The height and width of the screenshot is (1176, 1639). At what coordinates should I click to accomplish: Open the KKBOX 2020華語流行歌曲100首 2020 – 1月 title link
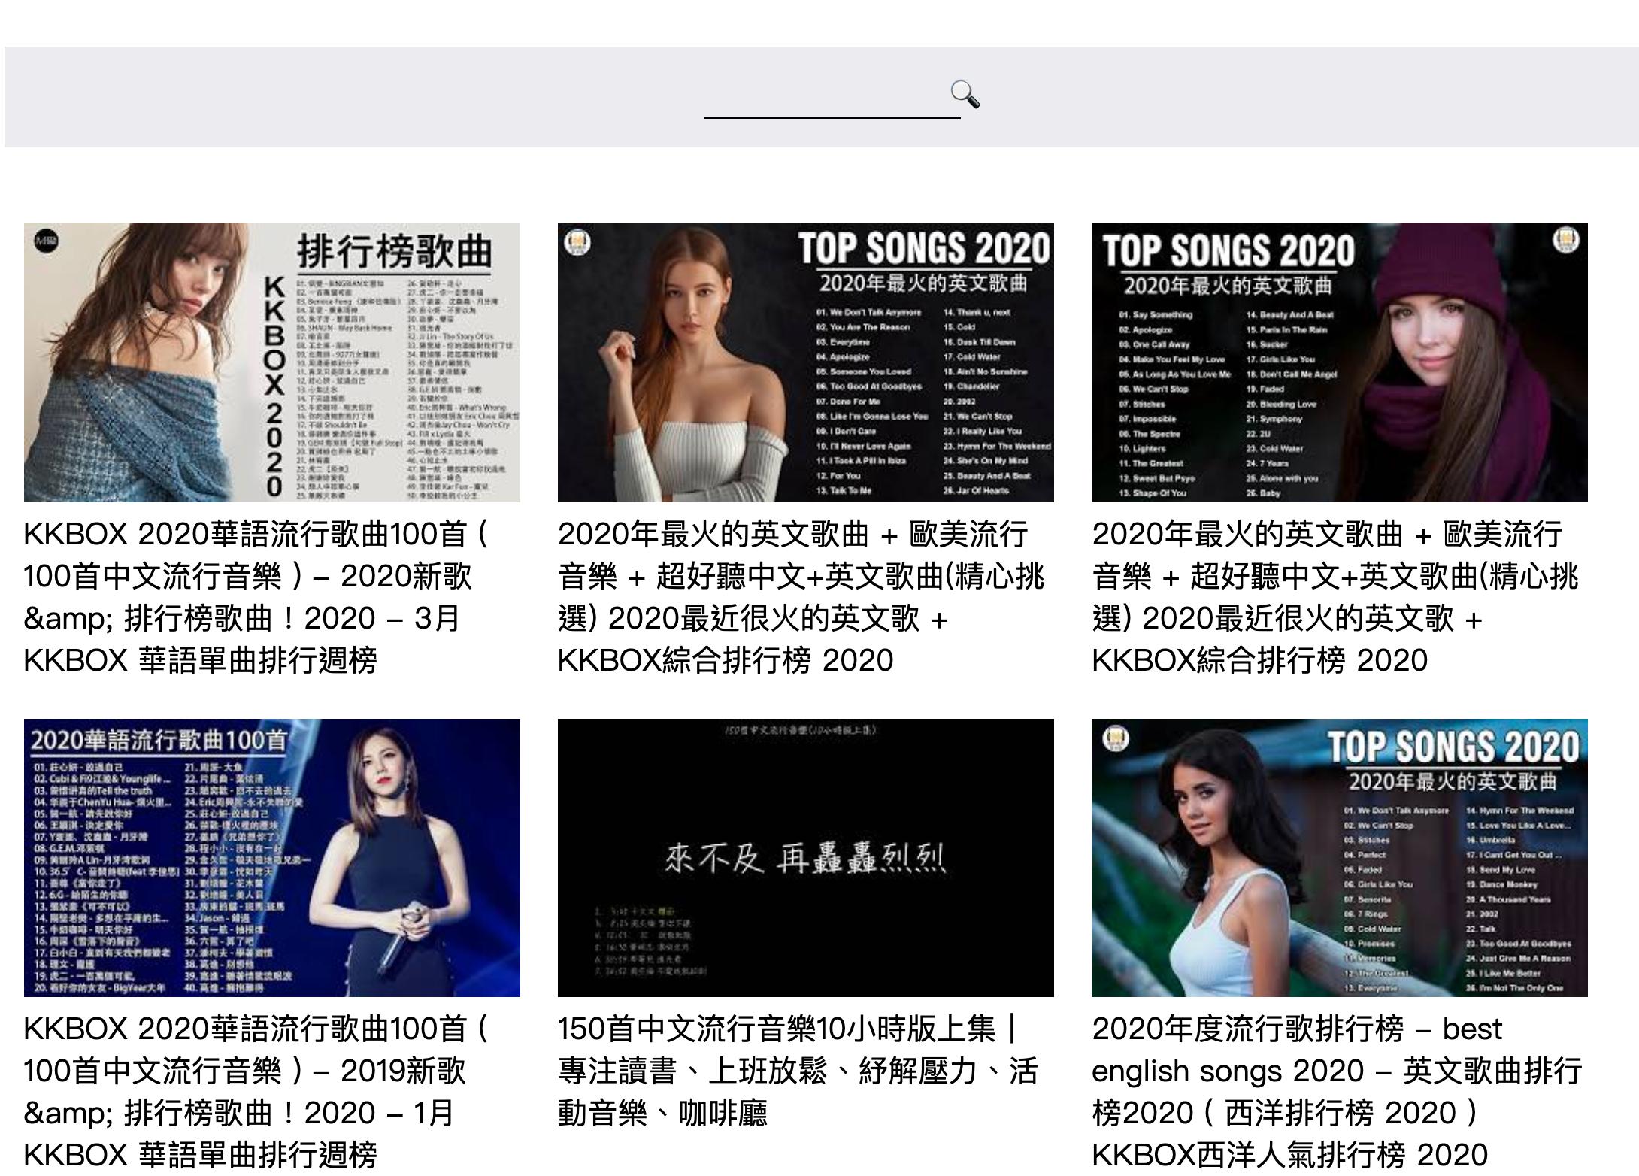[256, 1092]
